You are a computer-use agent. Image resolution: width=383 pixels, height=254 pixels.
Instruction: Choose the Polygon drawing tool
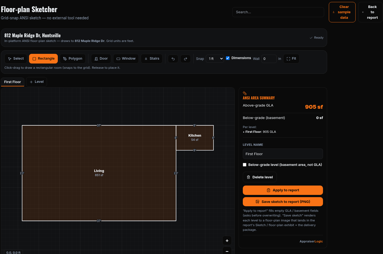[73, 59]
